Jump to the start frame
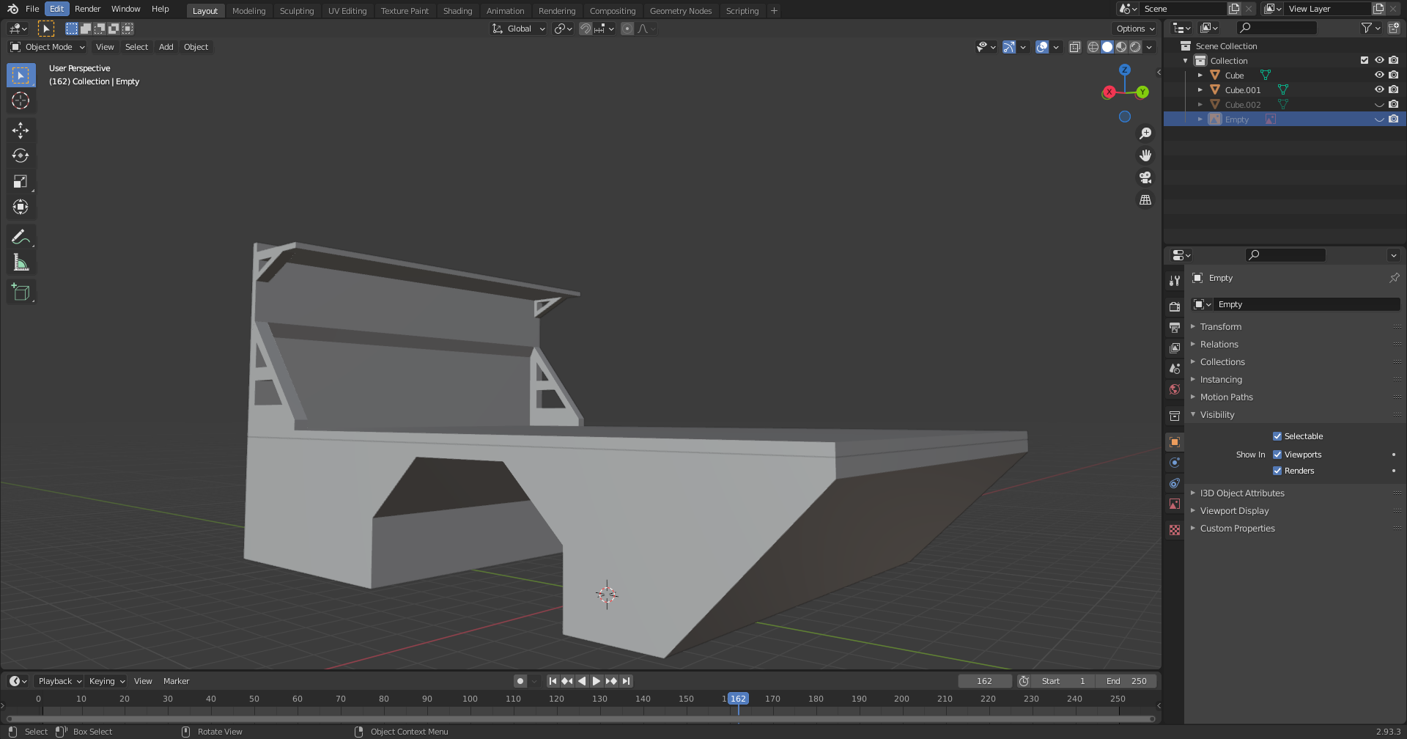 point(553,681)
